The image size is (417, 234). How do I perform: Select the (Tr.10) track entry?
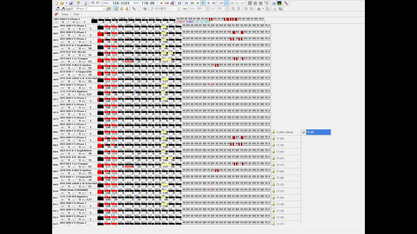pos(286,146)
